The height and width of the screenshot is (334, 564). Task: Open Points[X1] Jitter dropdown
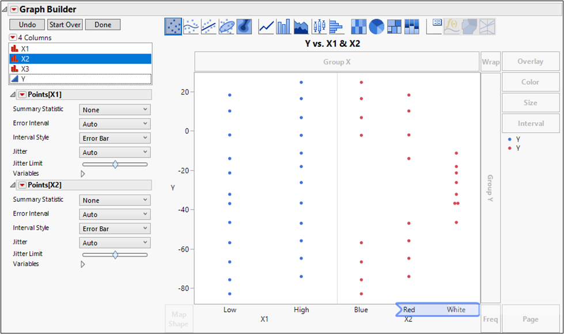click(115, 153)
